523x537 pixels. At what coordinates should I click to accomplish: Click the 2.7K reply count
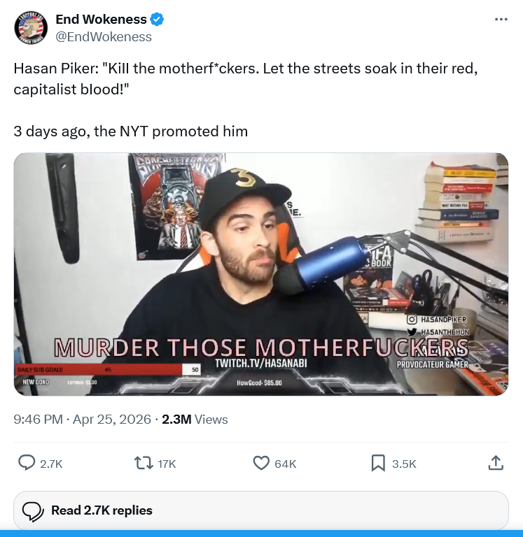(51, 464)
